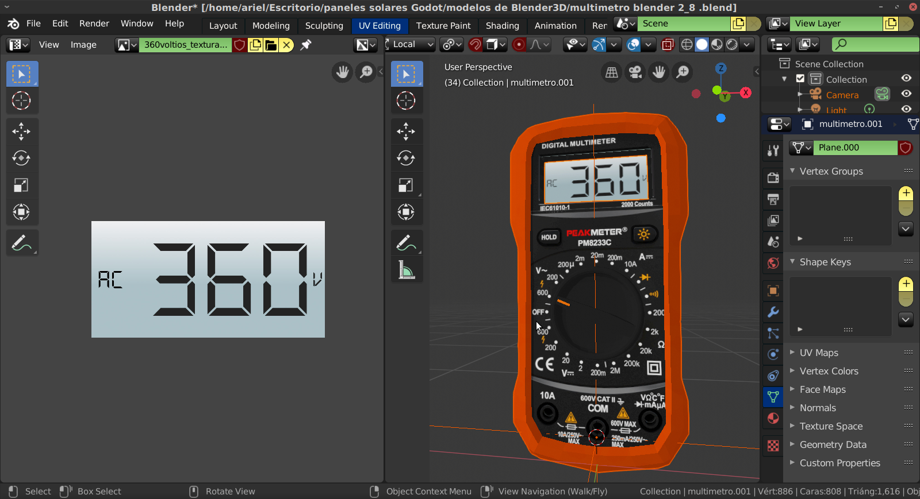Image resolution: width=920 pixels, height=499 pixels.
Task: Hide the Camera using its eye icon
Action: (907, 94)
